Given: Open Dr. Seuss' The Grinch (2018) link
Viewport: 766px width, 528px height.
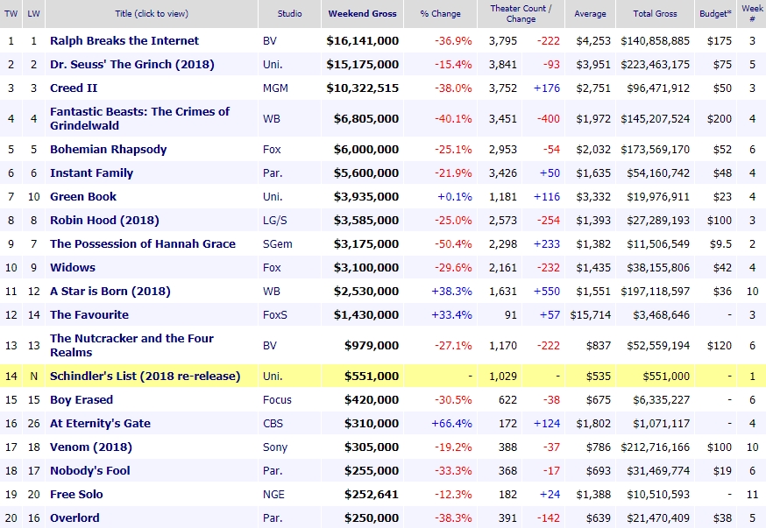Looking at the screenshot, I should (131, 65).
